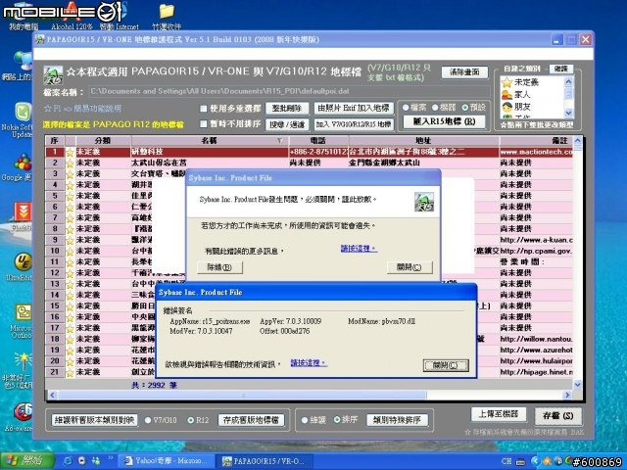Click keyboard icon in system tray
The image size is (627, 470).
[521, 461]
